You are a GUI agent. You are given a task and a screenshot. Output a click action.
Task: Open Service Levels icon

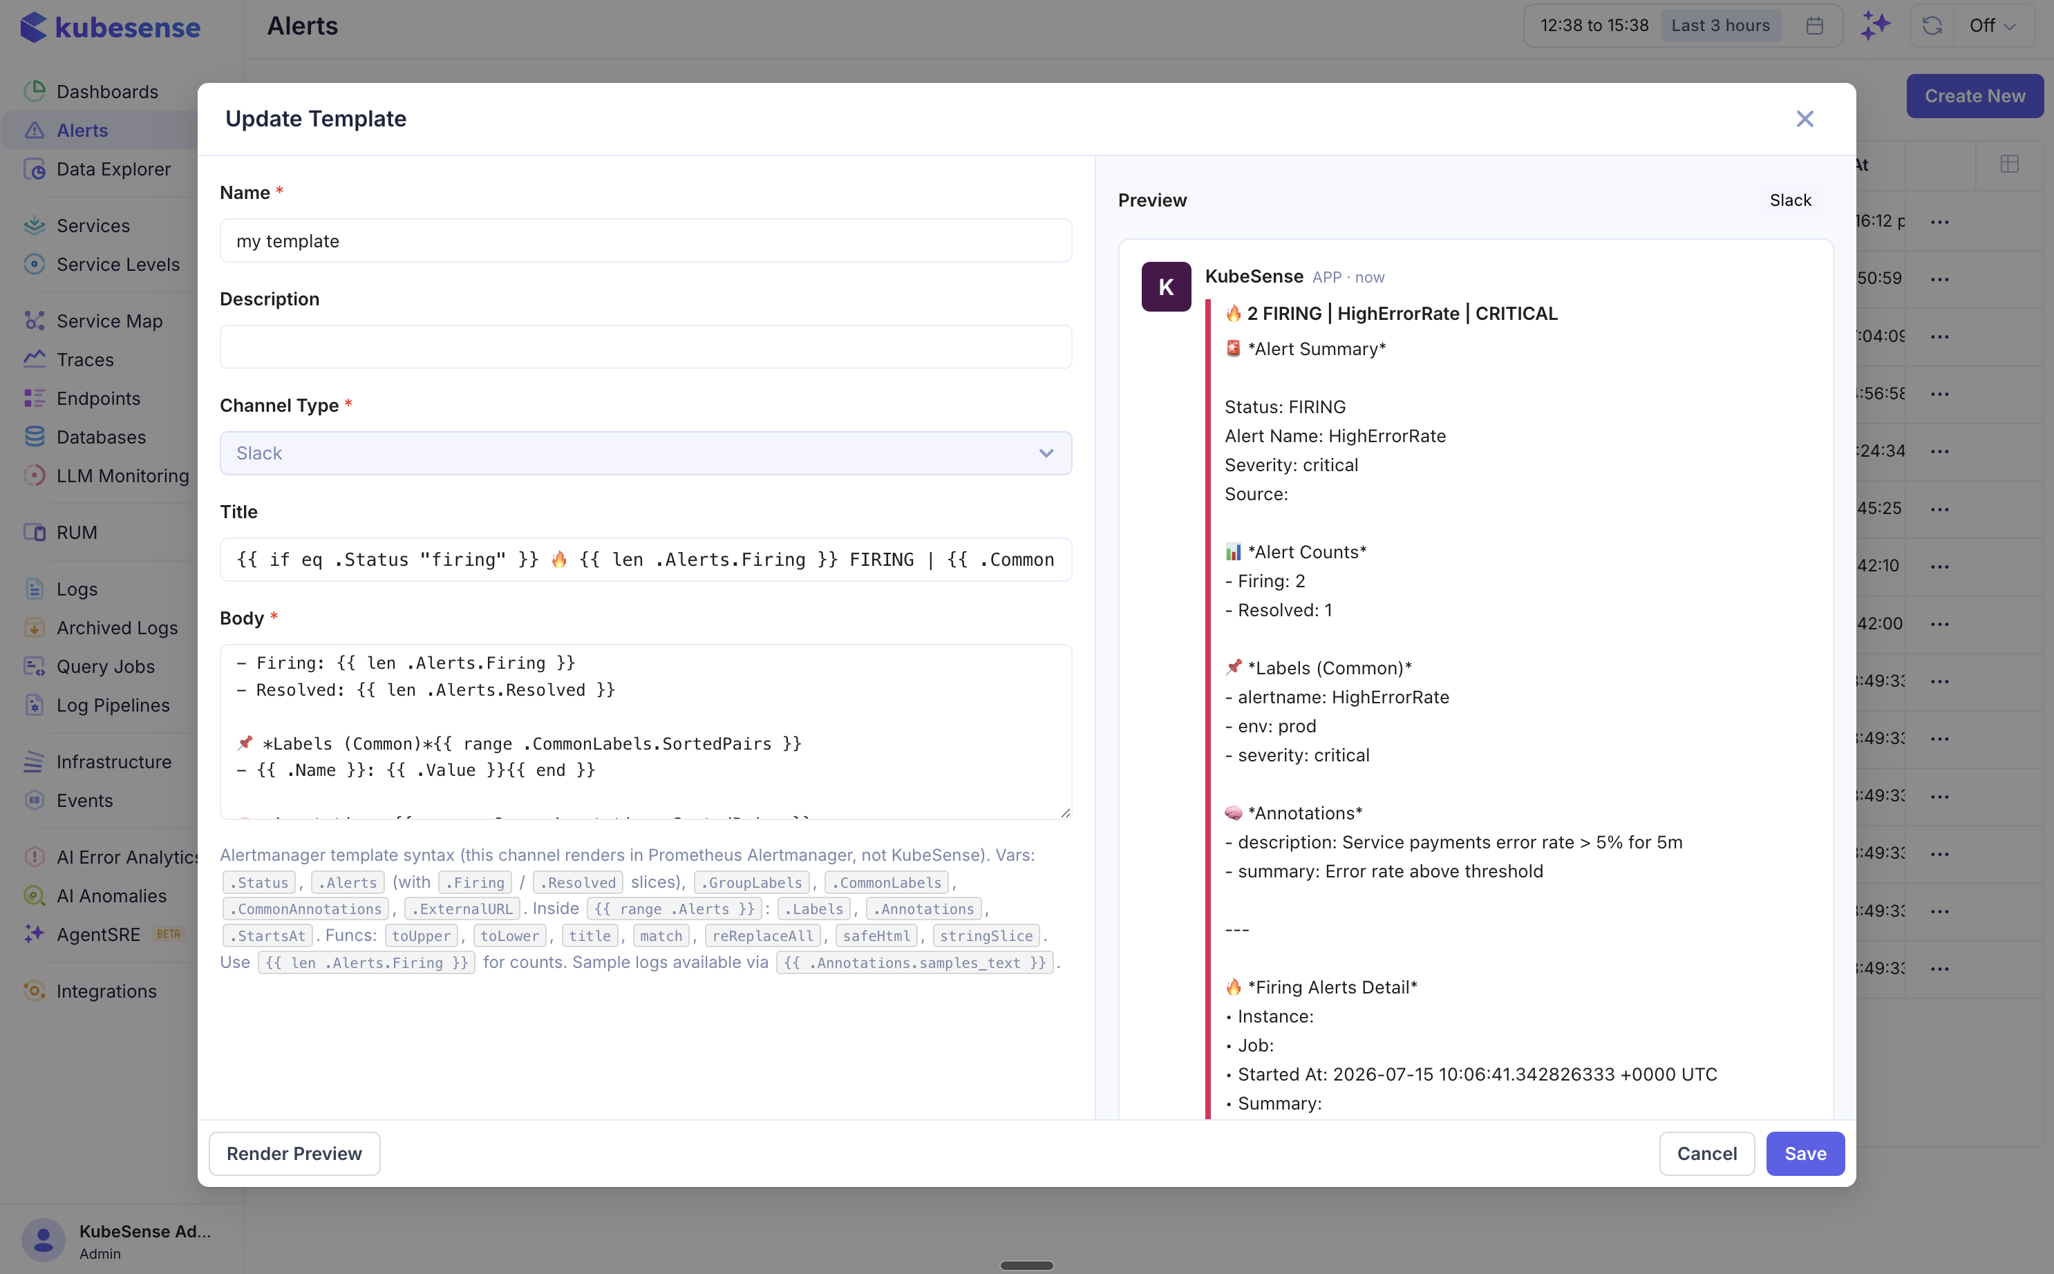(x=35, y=264)
